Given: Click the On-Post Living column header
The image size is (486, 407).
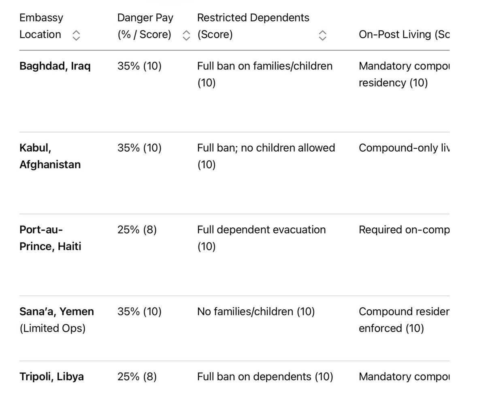Looking at the screenshot, I should coord(404,34).
